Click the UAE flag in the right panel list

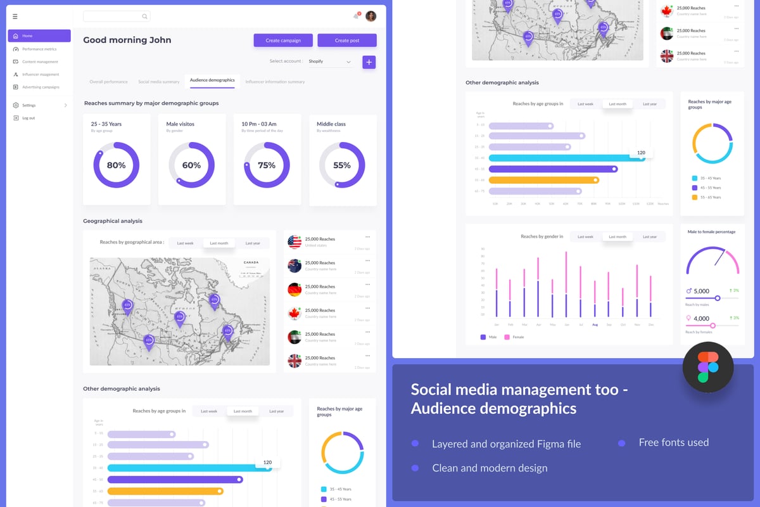click(667, 33)
